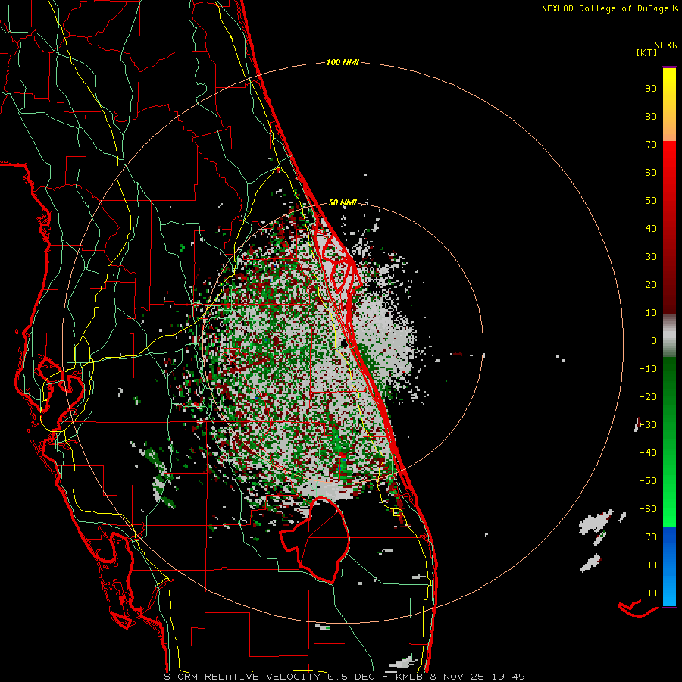Image resolution: width=682 pixels, height=682 pixels.
Task: Select the 100 NMI range ring label
Action: pyautogui.click(x=343, y=63)
